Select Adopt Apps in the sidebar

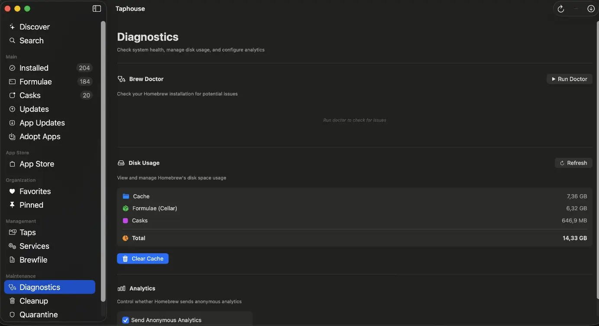click(50, 137)
